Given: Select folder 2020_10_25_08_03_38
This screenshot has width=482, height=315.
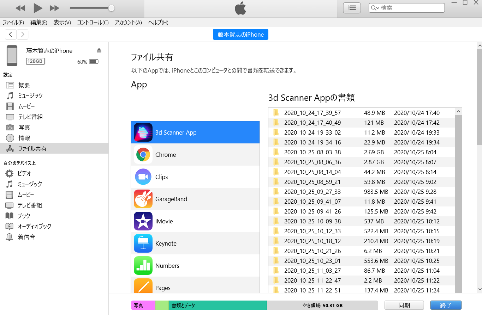Looking at the screenshot, I should (x=362, y=152).
